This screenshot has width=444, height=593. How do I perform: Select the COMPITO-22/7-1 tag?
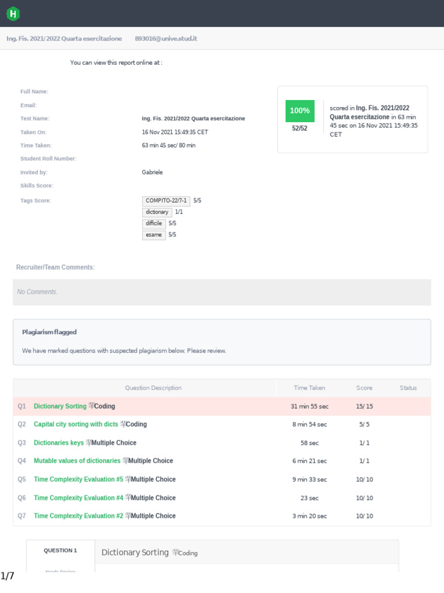pos(166,201)
